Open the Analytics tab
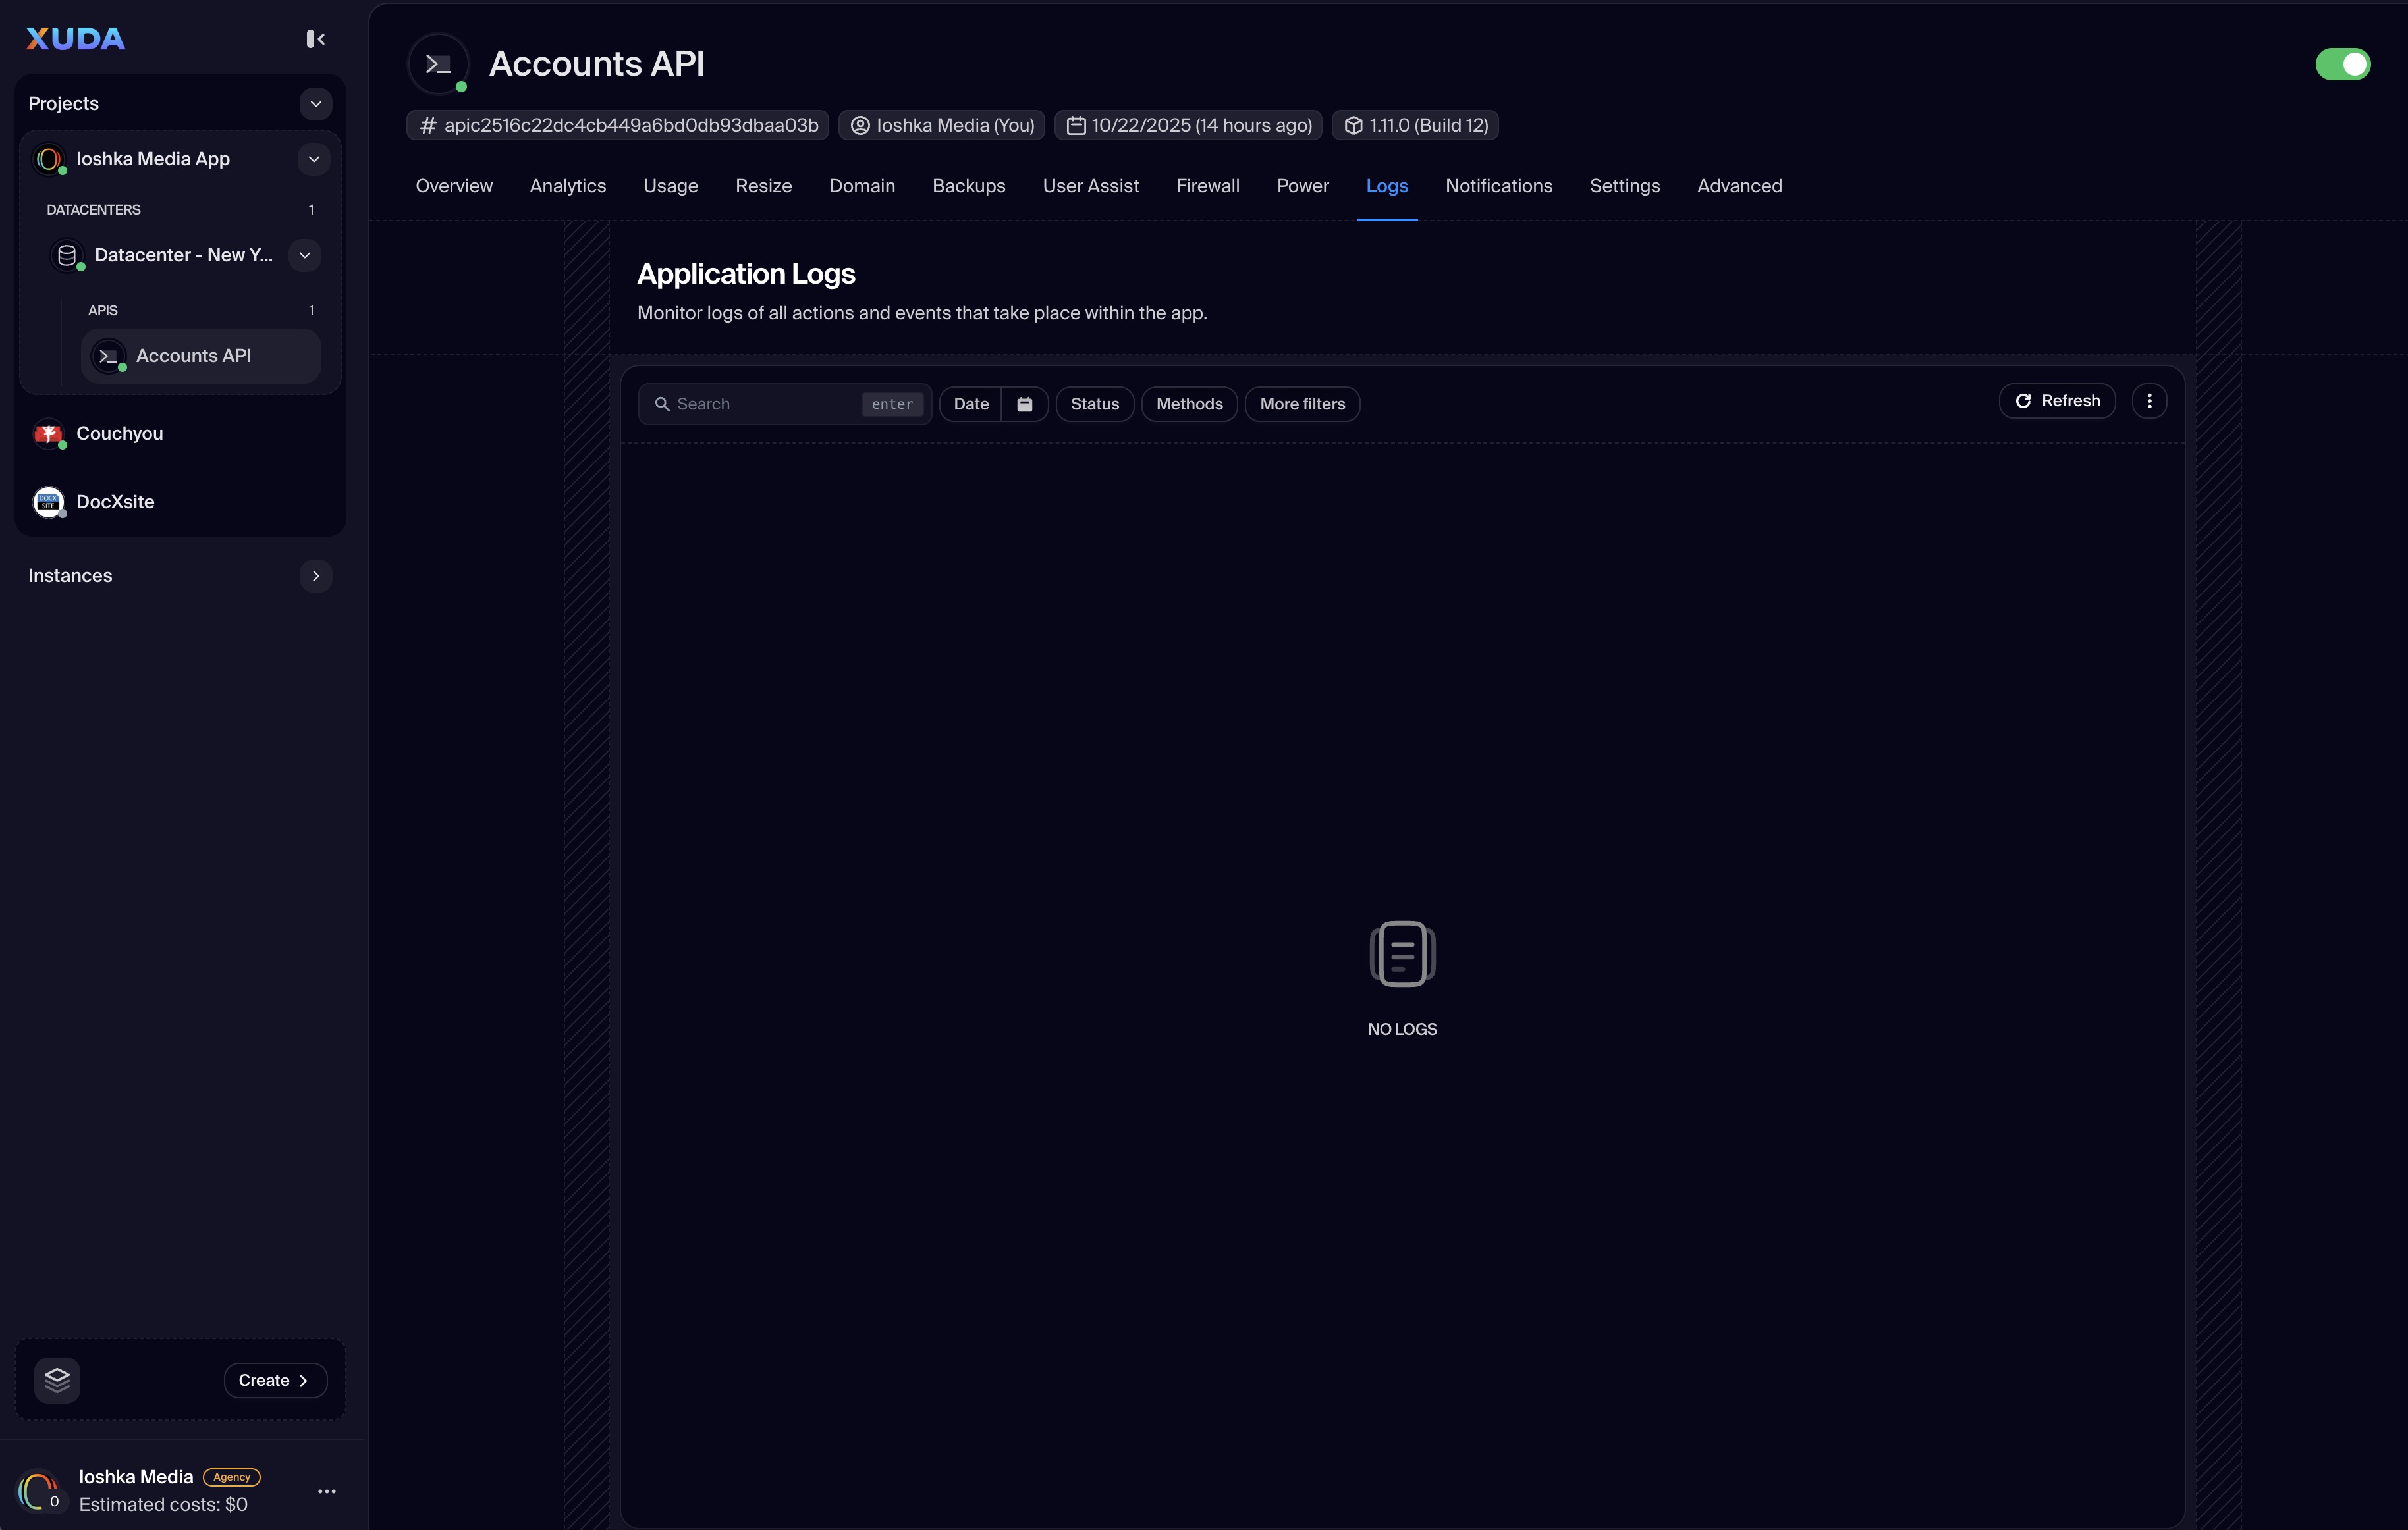2408x1530 pixels. [567, 186]
